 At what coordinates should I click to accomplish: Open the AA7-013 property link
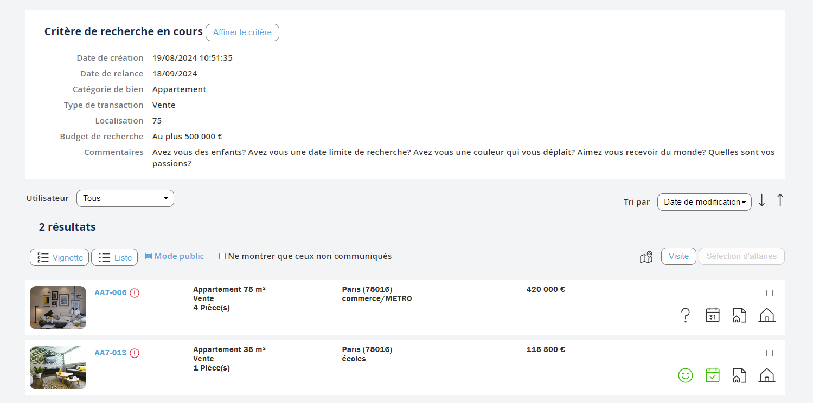click(111, 353)
